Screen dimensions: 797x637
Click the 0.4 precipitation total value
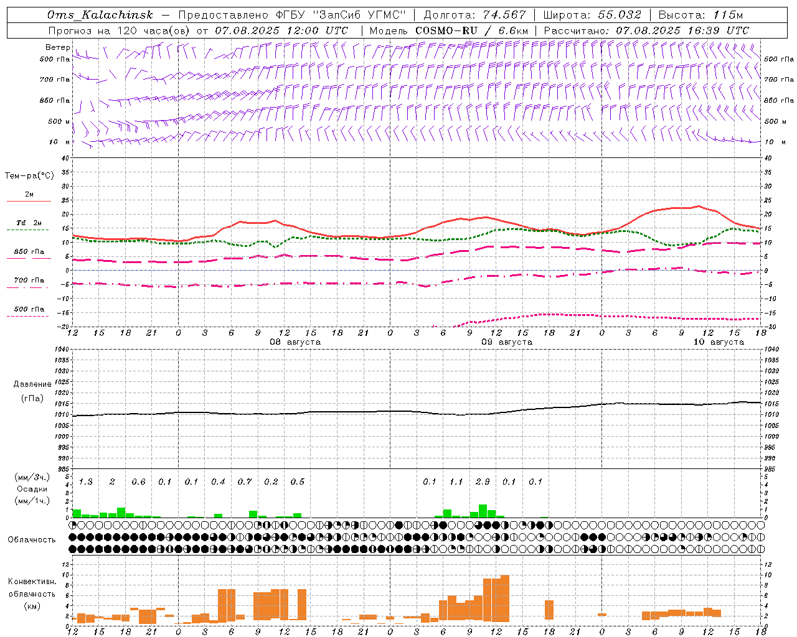tap(218, 481)
